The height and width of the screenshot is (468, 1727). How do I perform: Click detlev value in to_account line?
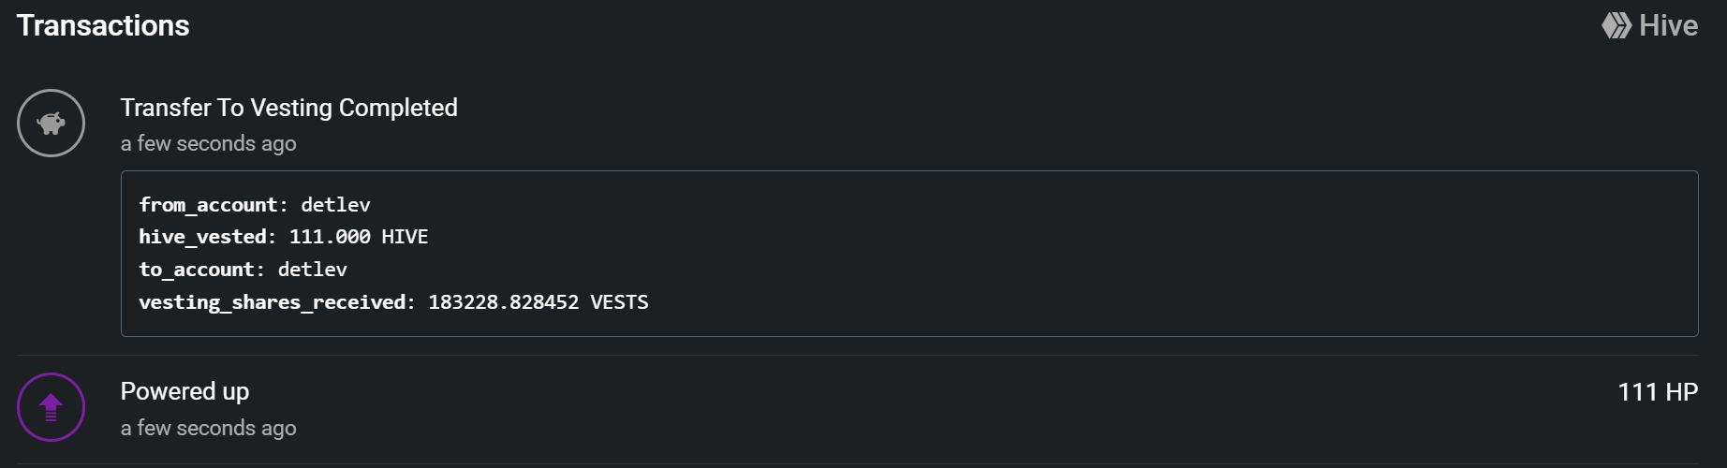tap(312, 270)
